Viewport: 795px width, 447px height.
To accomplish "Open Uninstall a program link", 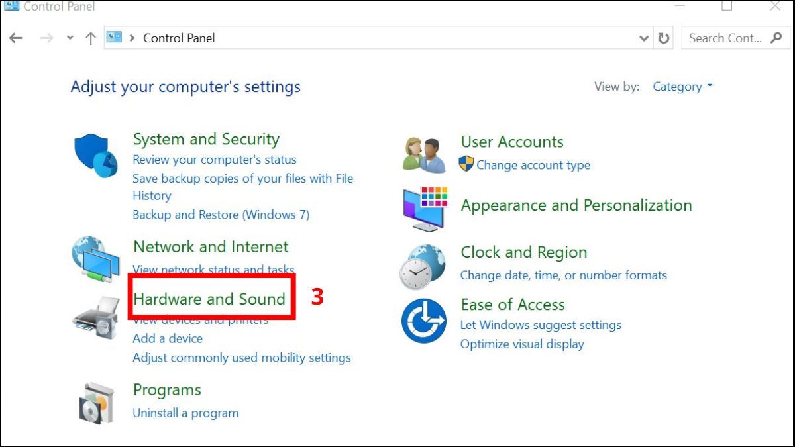I will (185, 413).
